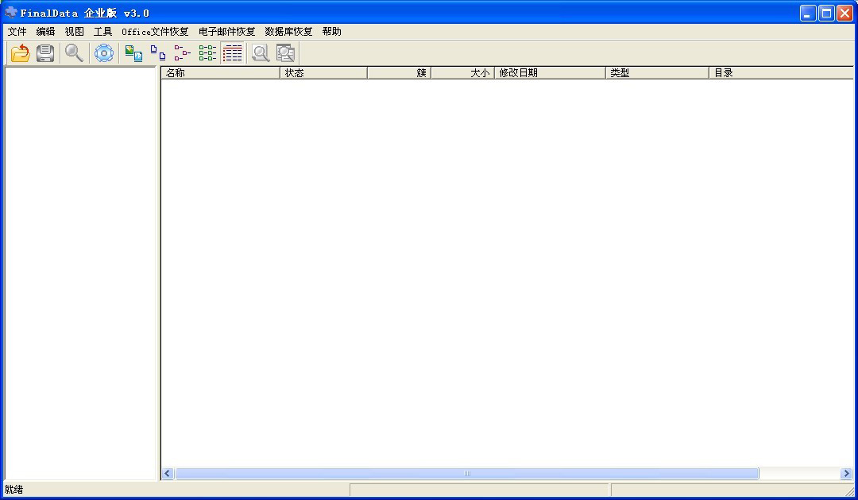Save scan results using the save icon
The height and width of the screenshot is (500, 858).
(44, 53)
